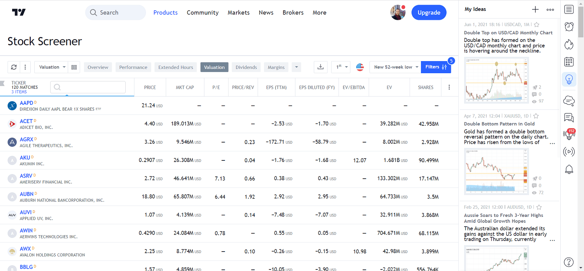Screen dimensions: 584x271
Task: Open the screener three-dot options menu
Action: point(25,67)
